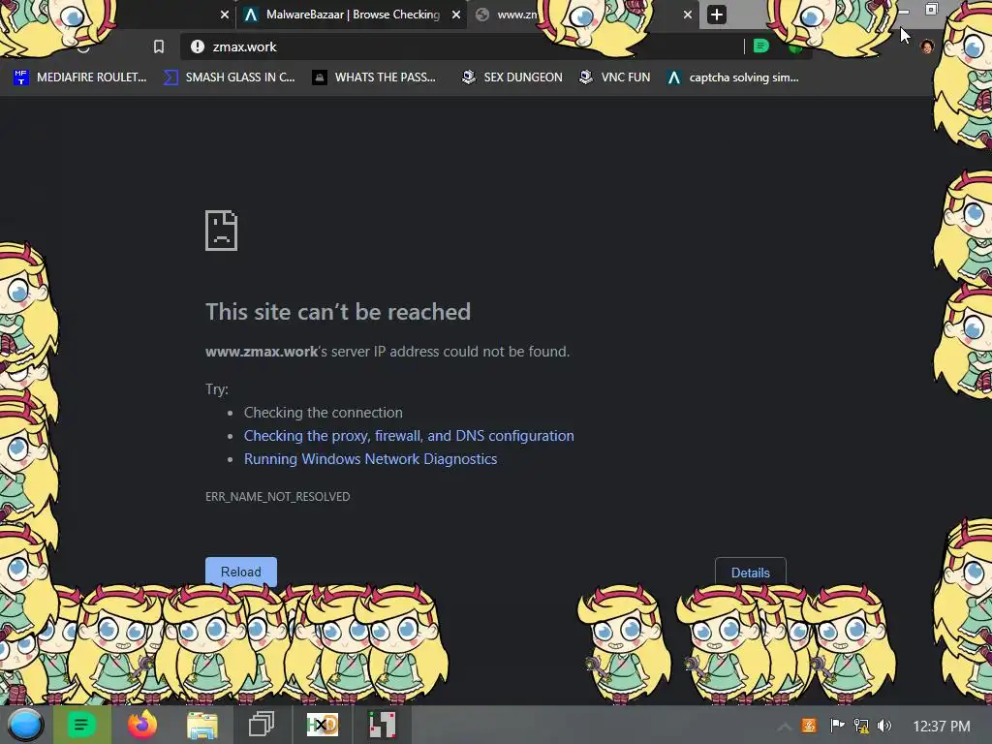This screenshot has height=744, width=992.
Task: Open File Explorer from the taskbar
Action: tap(201, 725)
